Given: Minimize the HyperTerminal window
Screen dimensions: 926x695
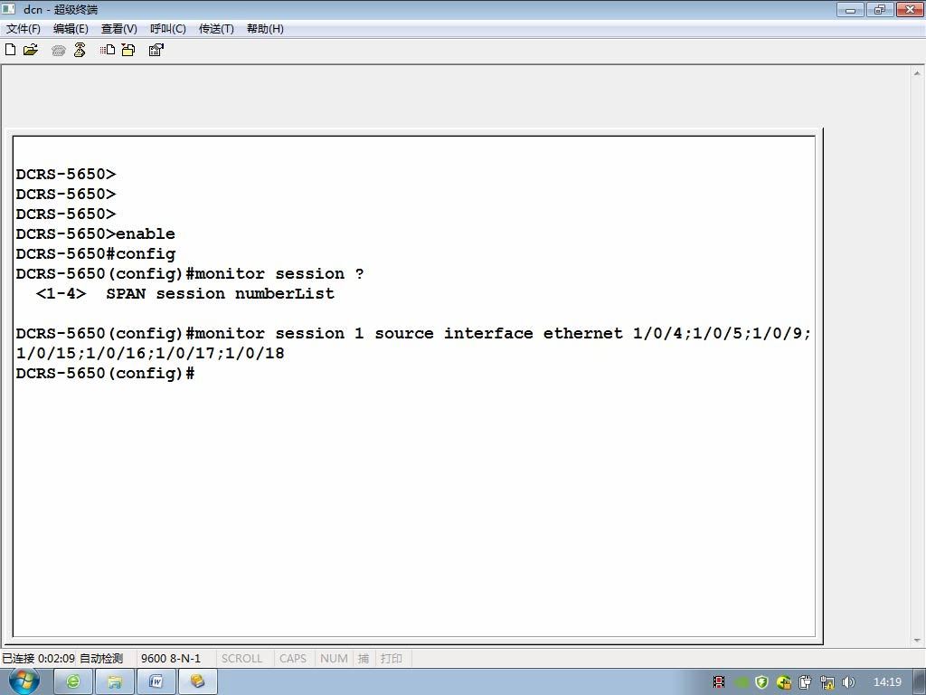Looking at the screenshot, I should pos(850,9).
